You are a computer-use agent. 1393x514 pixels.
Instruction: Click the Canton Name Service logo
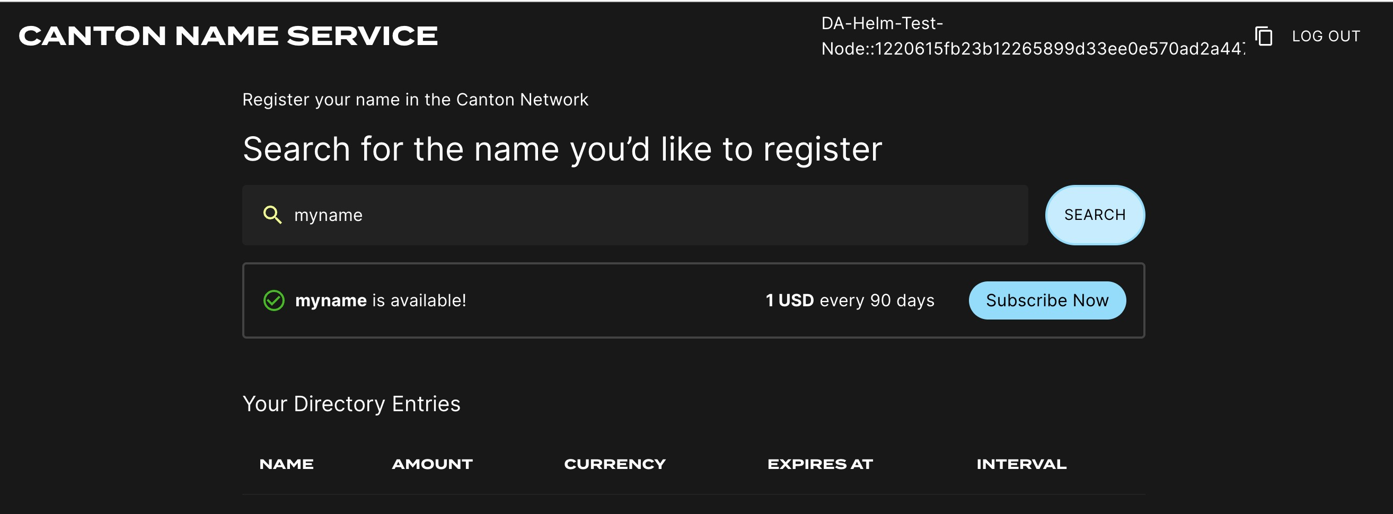point(227,36)
